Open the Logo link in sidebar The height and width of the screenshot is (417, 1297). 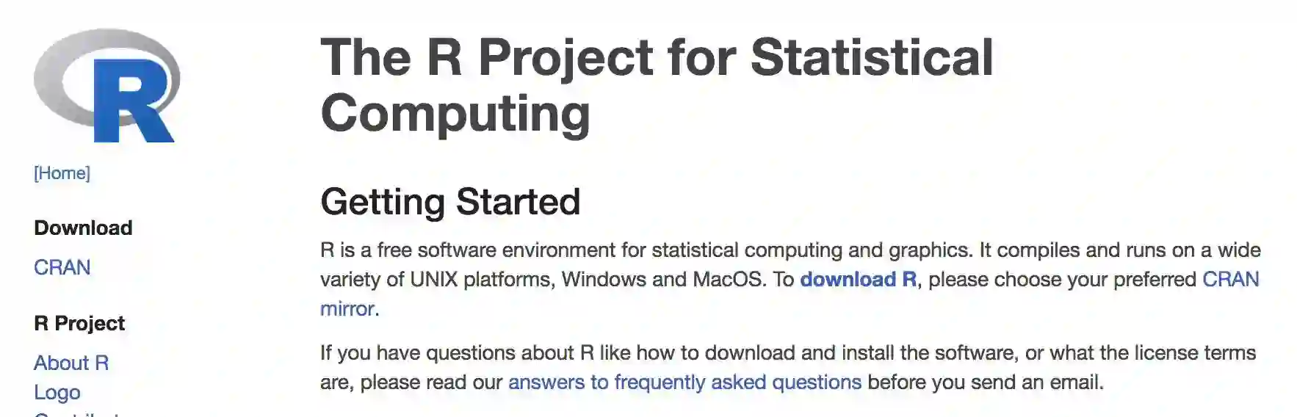tap(57, 392)
